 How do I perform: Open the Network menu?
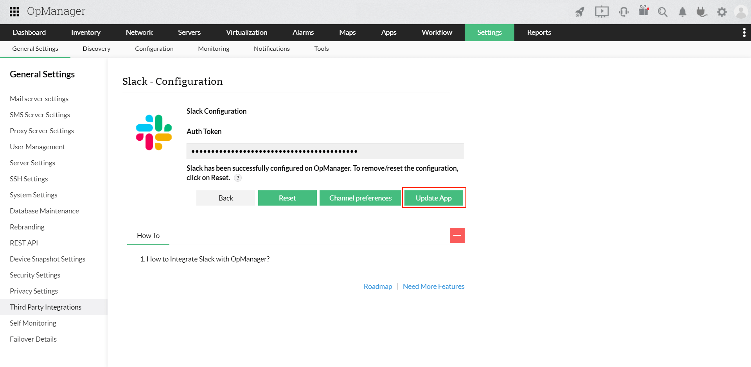[x=139, y=32]
